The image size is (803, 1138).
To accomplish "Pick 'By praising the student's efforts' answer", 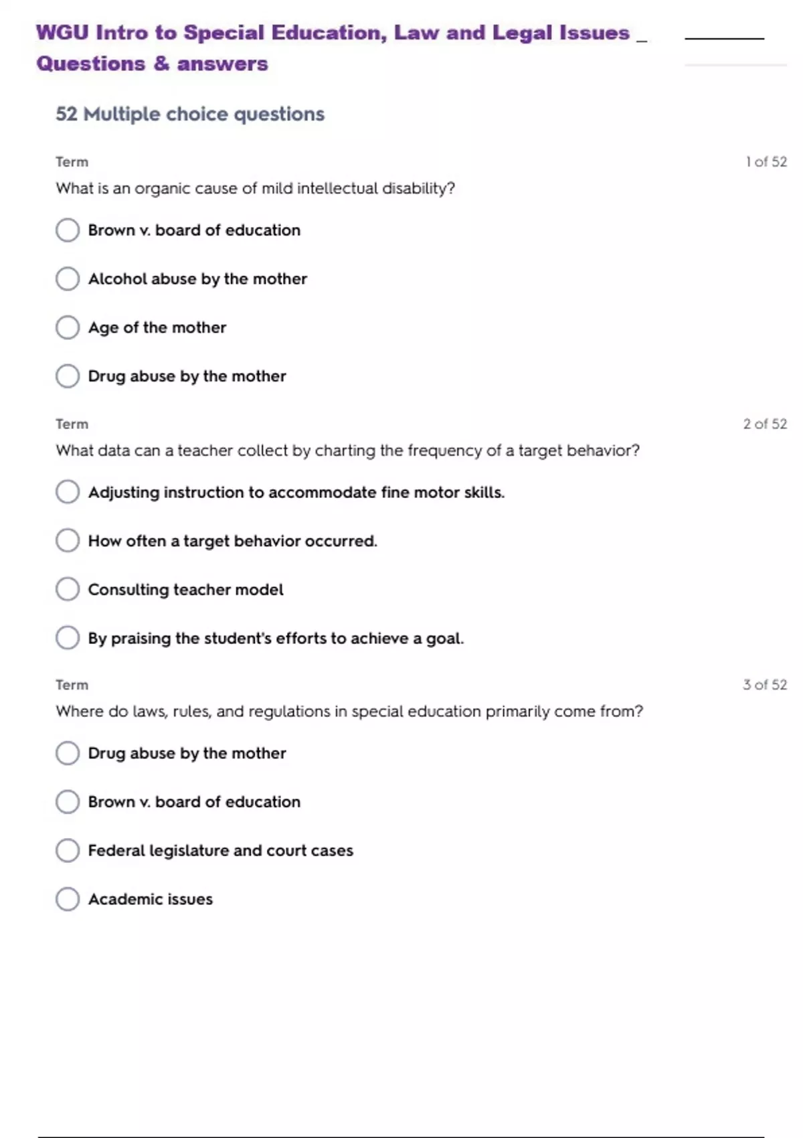I will click(68, 638).
